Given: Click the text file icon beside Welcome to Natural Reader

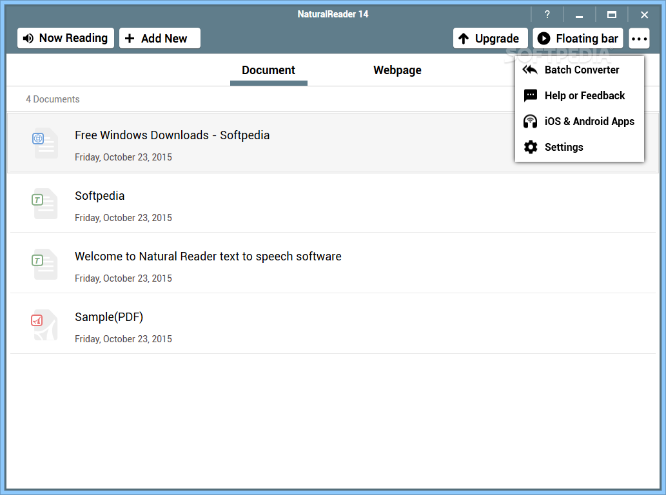Looking at the screenshot, I should (44, 264).
